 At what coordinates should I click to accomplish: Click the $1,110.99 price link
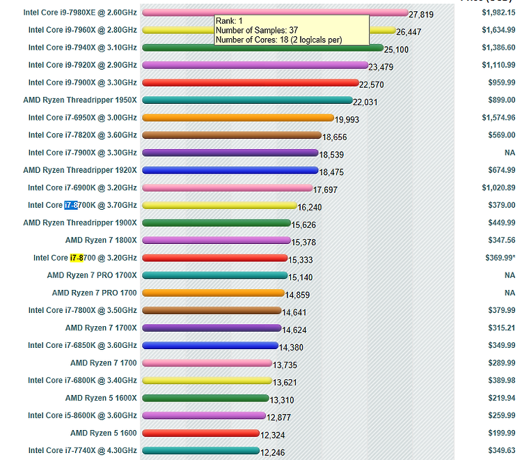click(x=498, y=65)
